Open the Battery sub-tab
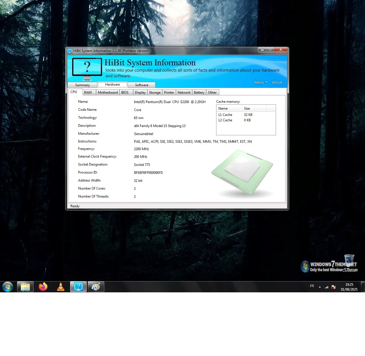 point(199,92)
